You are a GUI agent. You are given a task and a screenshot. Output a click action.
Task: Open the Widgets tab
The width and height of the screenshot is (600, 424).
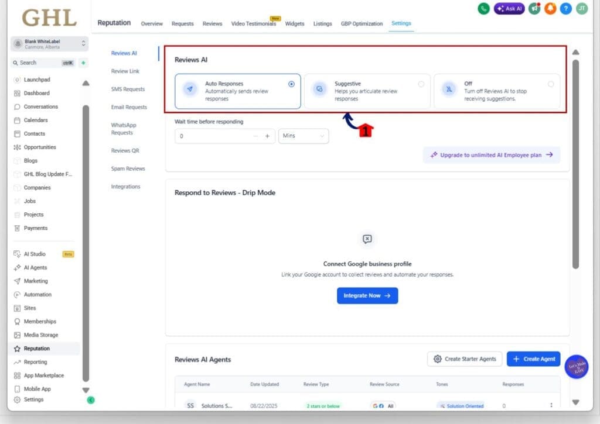click(295, 23)
